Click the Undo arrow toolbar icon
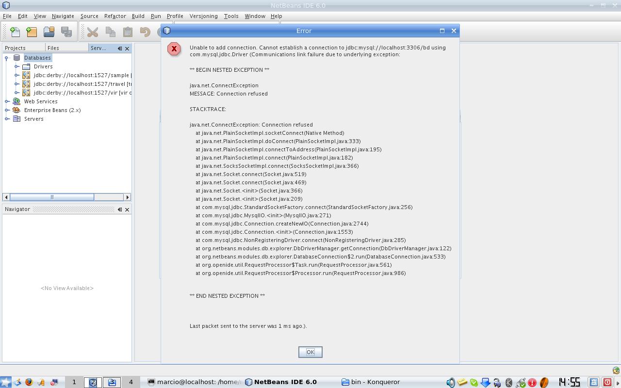 point(145,32)
